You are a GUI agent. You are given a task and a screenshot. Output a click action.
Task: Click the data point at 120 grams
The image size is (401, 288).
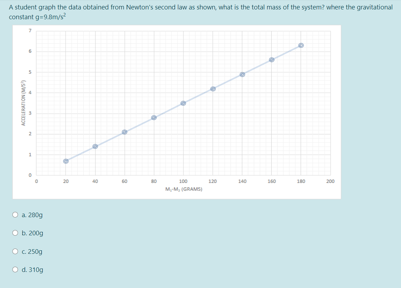[x=213, y=89]
